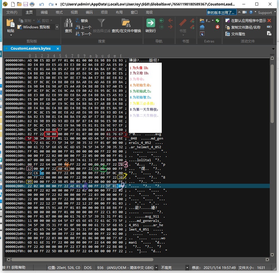Viewport: 279px width, 273px height.
Task: Go back with green circled left arrow
Action: click(x=161, y=21)
